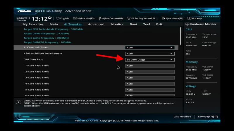Open the English language selector
Screen dimensions: 234x131
tap(62, 18)
